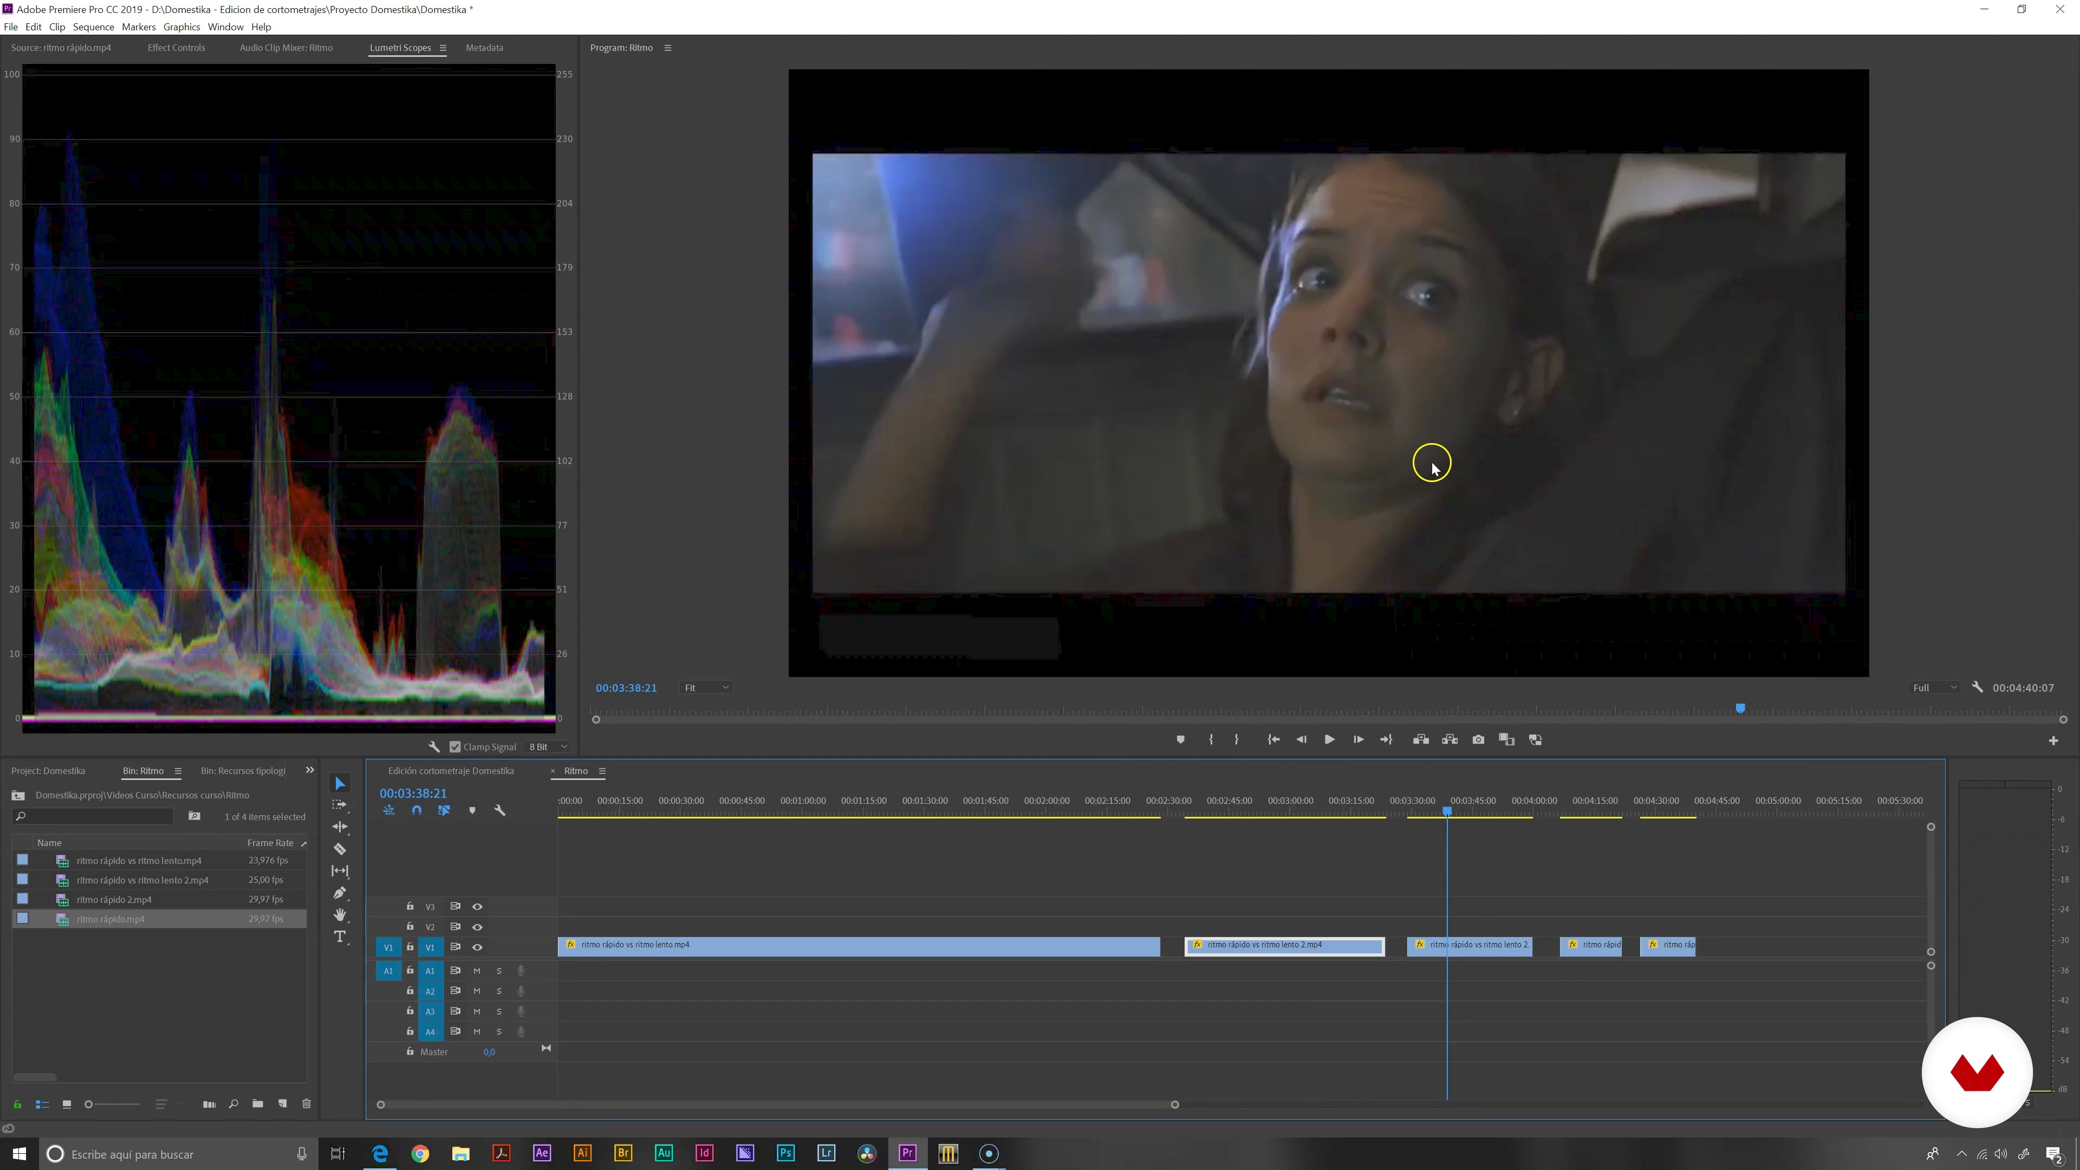Click the Export Frame camera icon

[1478, 739]
